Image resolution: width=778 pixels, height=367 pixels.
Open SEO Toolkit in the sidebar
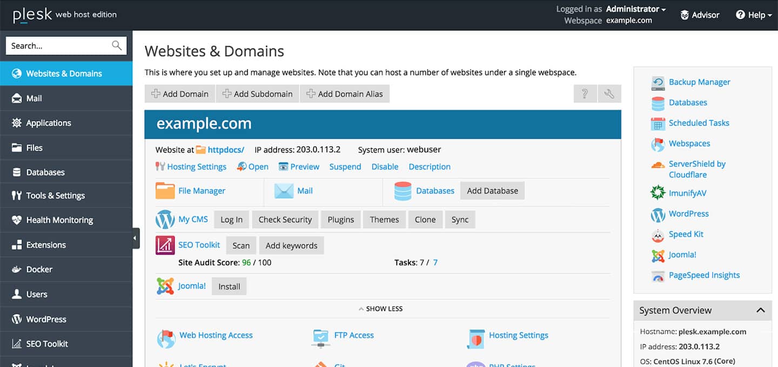click(66, 344)
